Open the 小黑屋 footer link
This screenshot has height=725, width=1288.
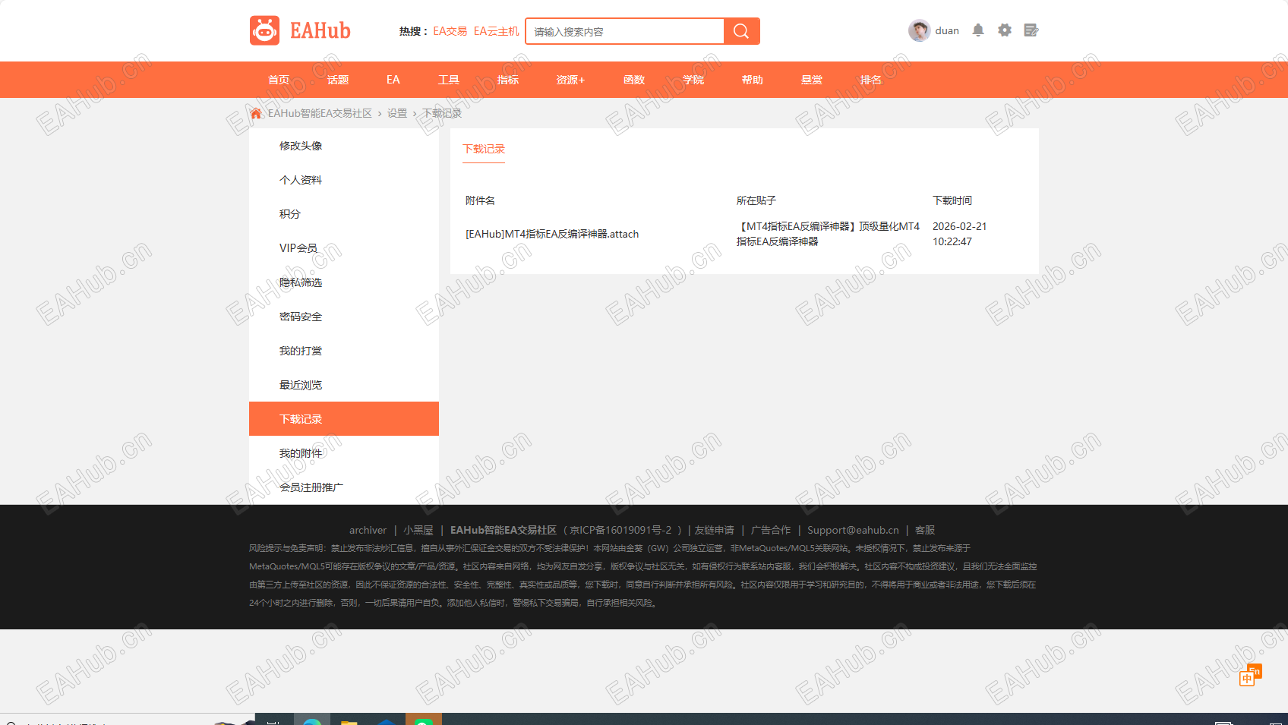pyautogui.click(x=418, y=530)
